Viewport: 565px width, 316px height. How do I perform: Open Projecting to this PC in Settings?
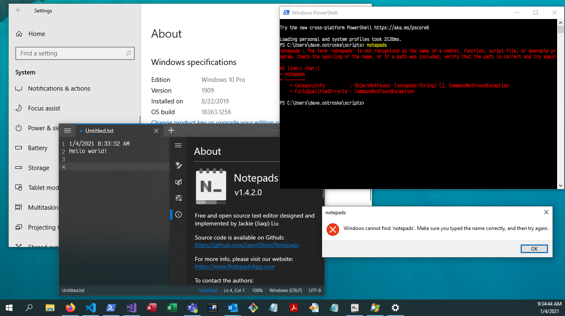[x=37, y=227]
